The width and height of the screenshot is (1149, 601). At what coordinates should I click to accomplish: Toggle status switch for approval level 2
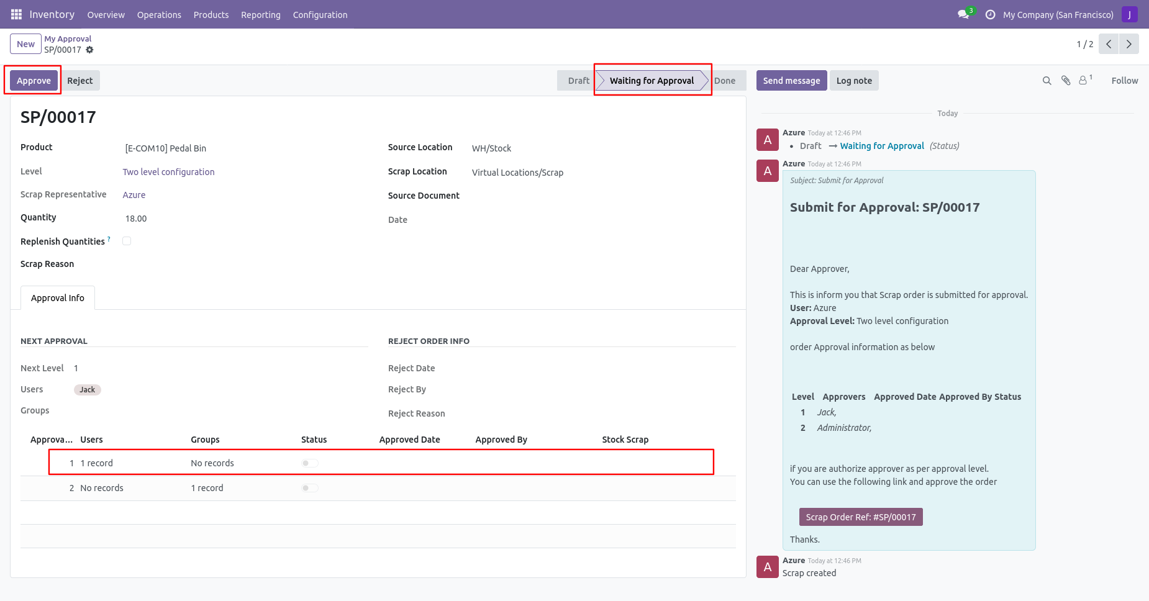310,488
